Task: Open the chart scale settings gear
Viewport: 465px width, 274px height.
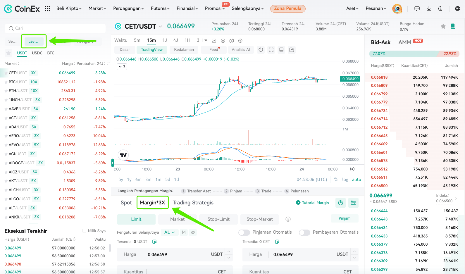Action: 352,169
